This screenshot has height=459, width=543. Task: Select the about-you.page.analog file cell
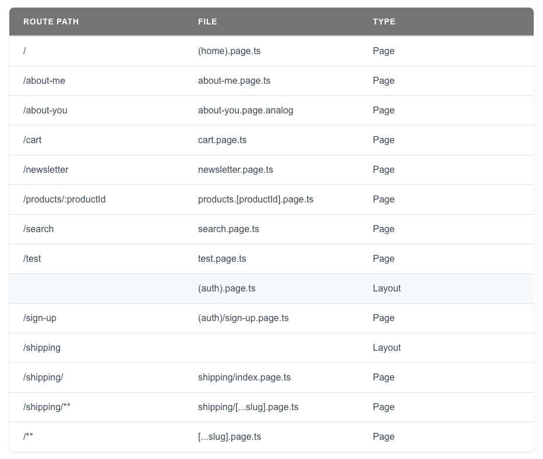click(x=245, y=111)
